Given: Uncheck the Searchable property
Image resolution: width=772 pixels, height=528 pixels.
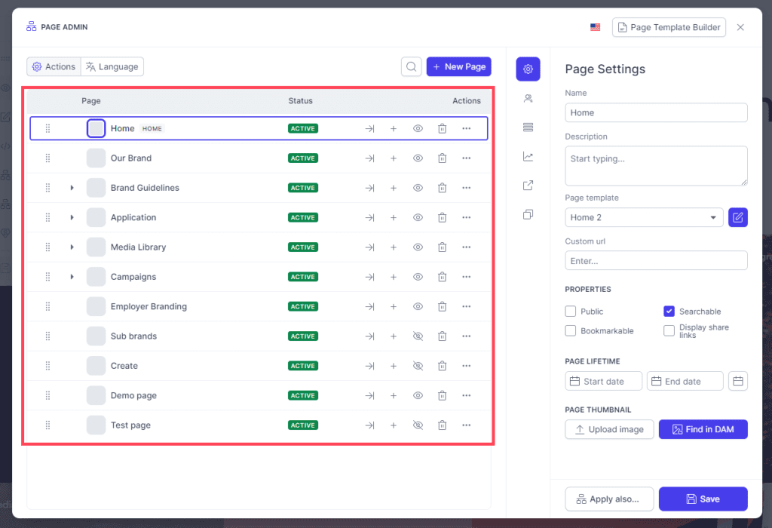Looking at the screenshot, I should [x=669, y=312].
